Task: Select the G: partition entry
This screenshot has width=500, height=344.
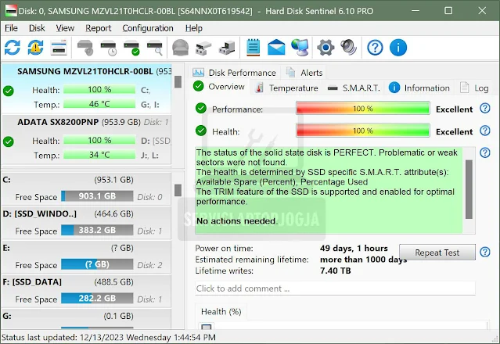Action: (86, 318)
